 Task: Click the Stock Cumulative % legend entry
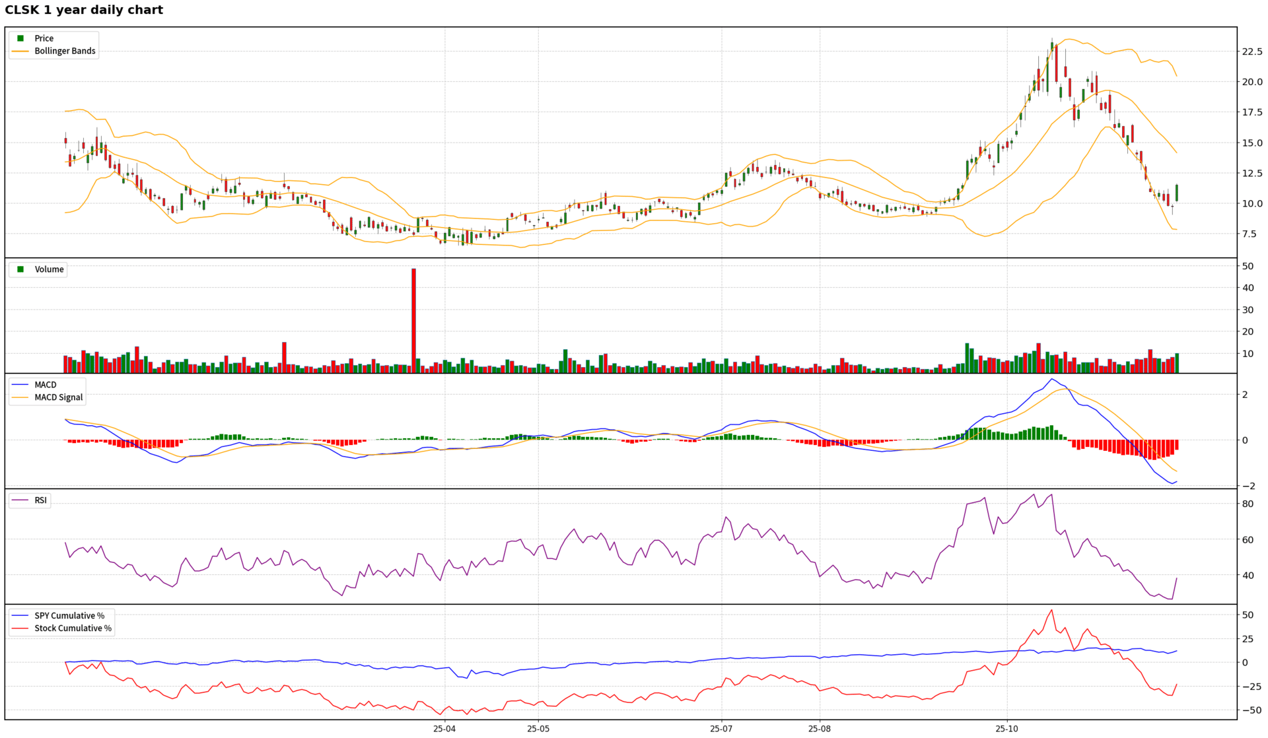(x=73, y=628)
